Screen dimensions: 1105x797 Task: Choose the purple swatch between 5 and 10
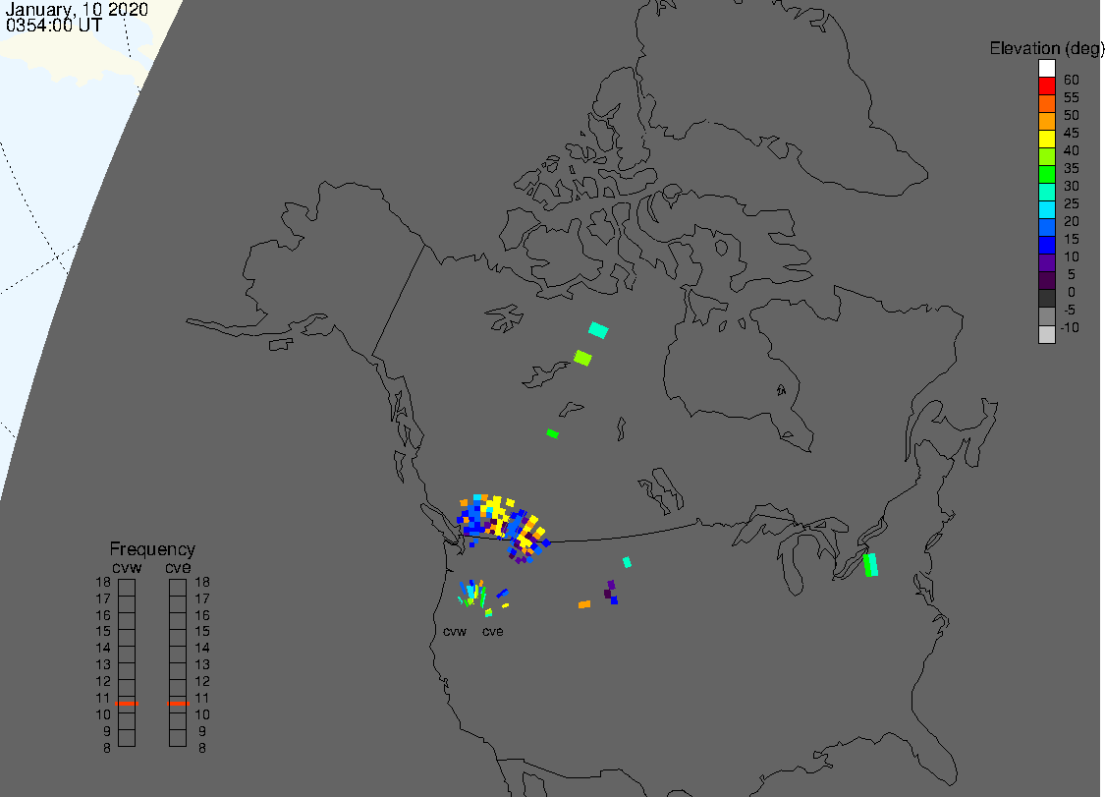1046,262
